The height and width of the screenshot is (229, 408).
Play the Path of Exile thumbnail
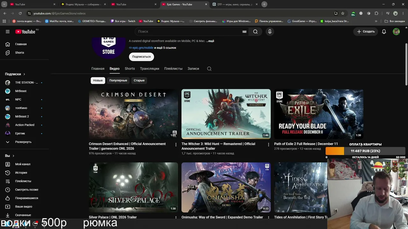coord(319,114)
